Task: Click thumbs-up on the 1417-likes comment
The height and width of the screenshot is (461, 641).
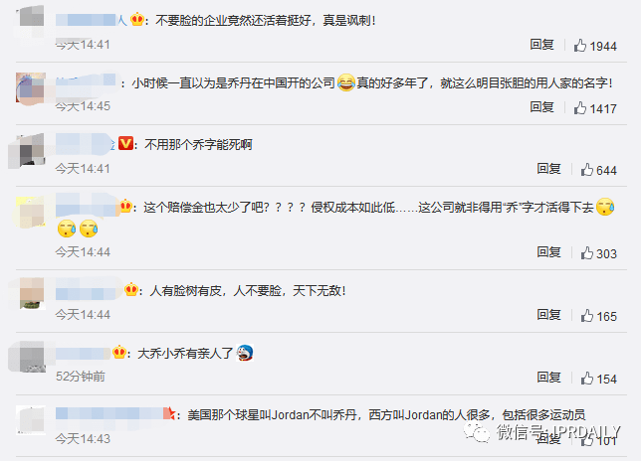Action: 579,108
